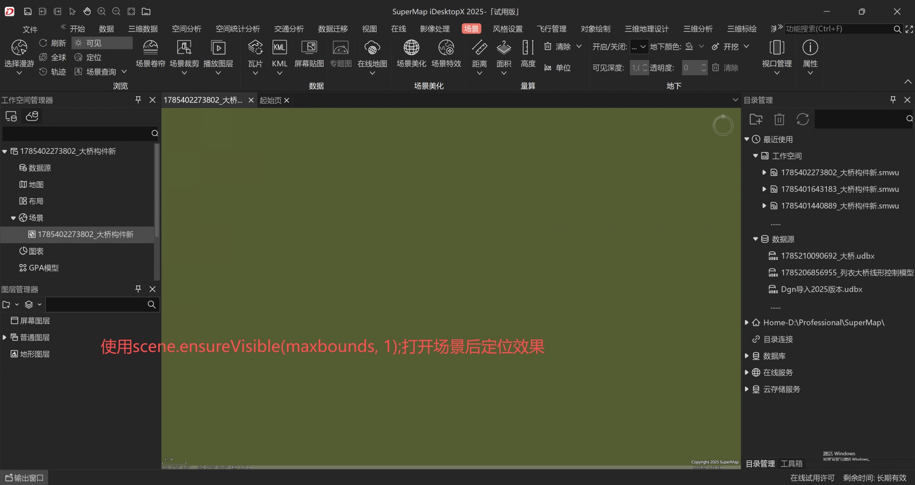Screen dimensions: 915x485
Task: Open the 开启/关闭 underground combo box
Action: [x=639, y=47]
